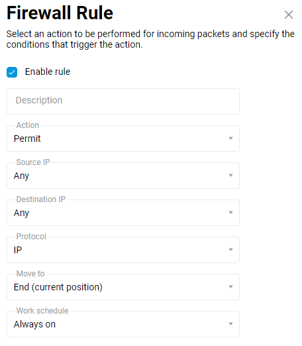The height and width of the screenshot is (346, 302).
Task: Click the Permit value text
Action: click(27, 139)
